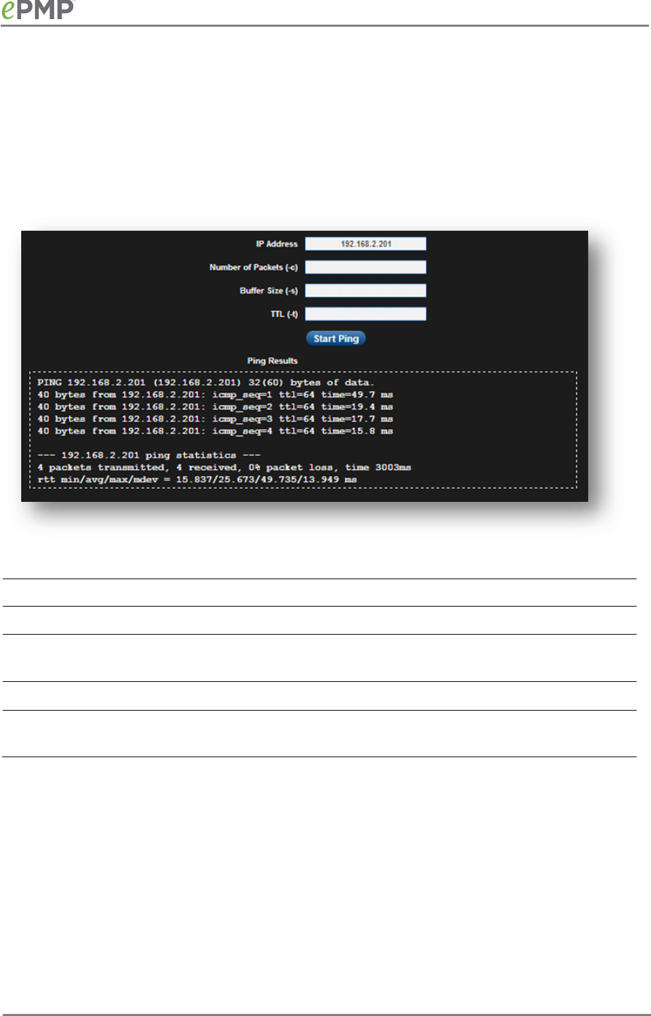Click the Ping Results heading
Image resolution: width=651 pixels, height=1016 pixels.
pos(272,361)
